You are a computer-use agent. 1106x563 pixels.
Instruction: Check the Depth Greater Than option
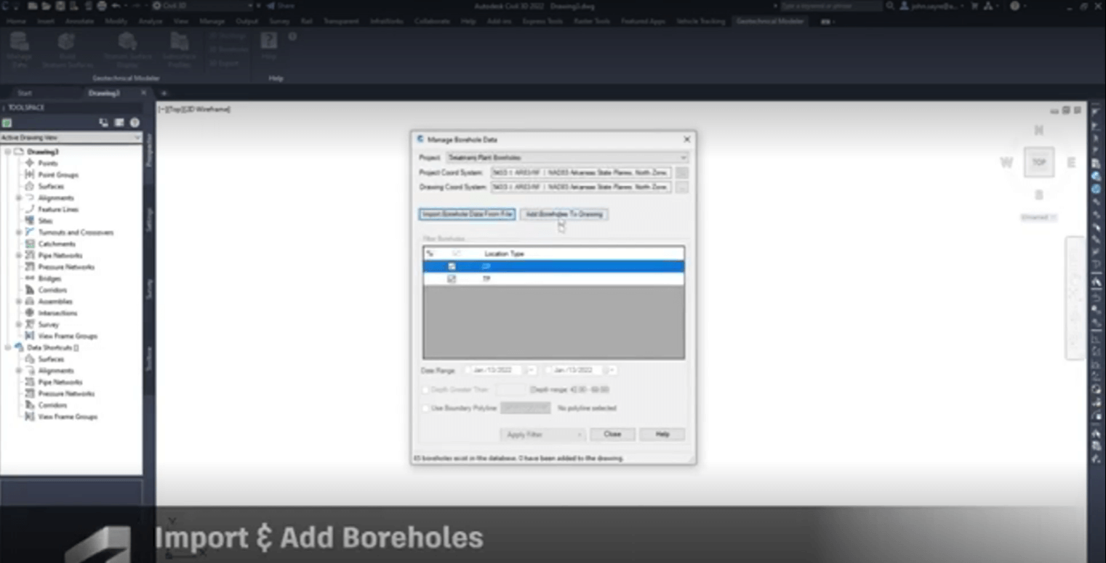click(425, 390)
